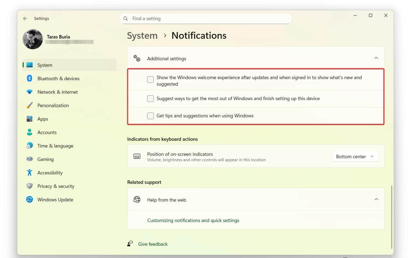Click the Taras Buria account name
The width and height of the screenshot is (411, 258).
58,37
